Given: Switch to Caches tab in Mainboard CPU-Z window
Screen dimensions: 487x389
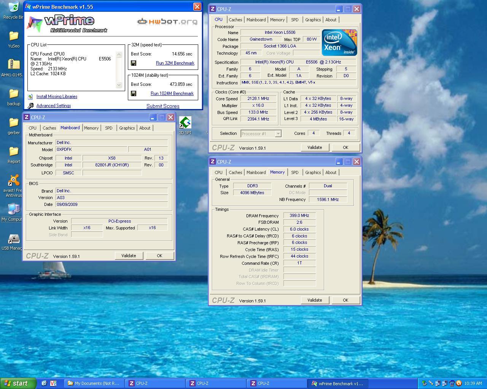Looking at the screenshot, I should click(49, 128).
